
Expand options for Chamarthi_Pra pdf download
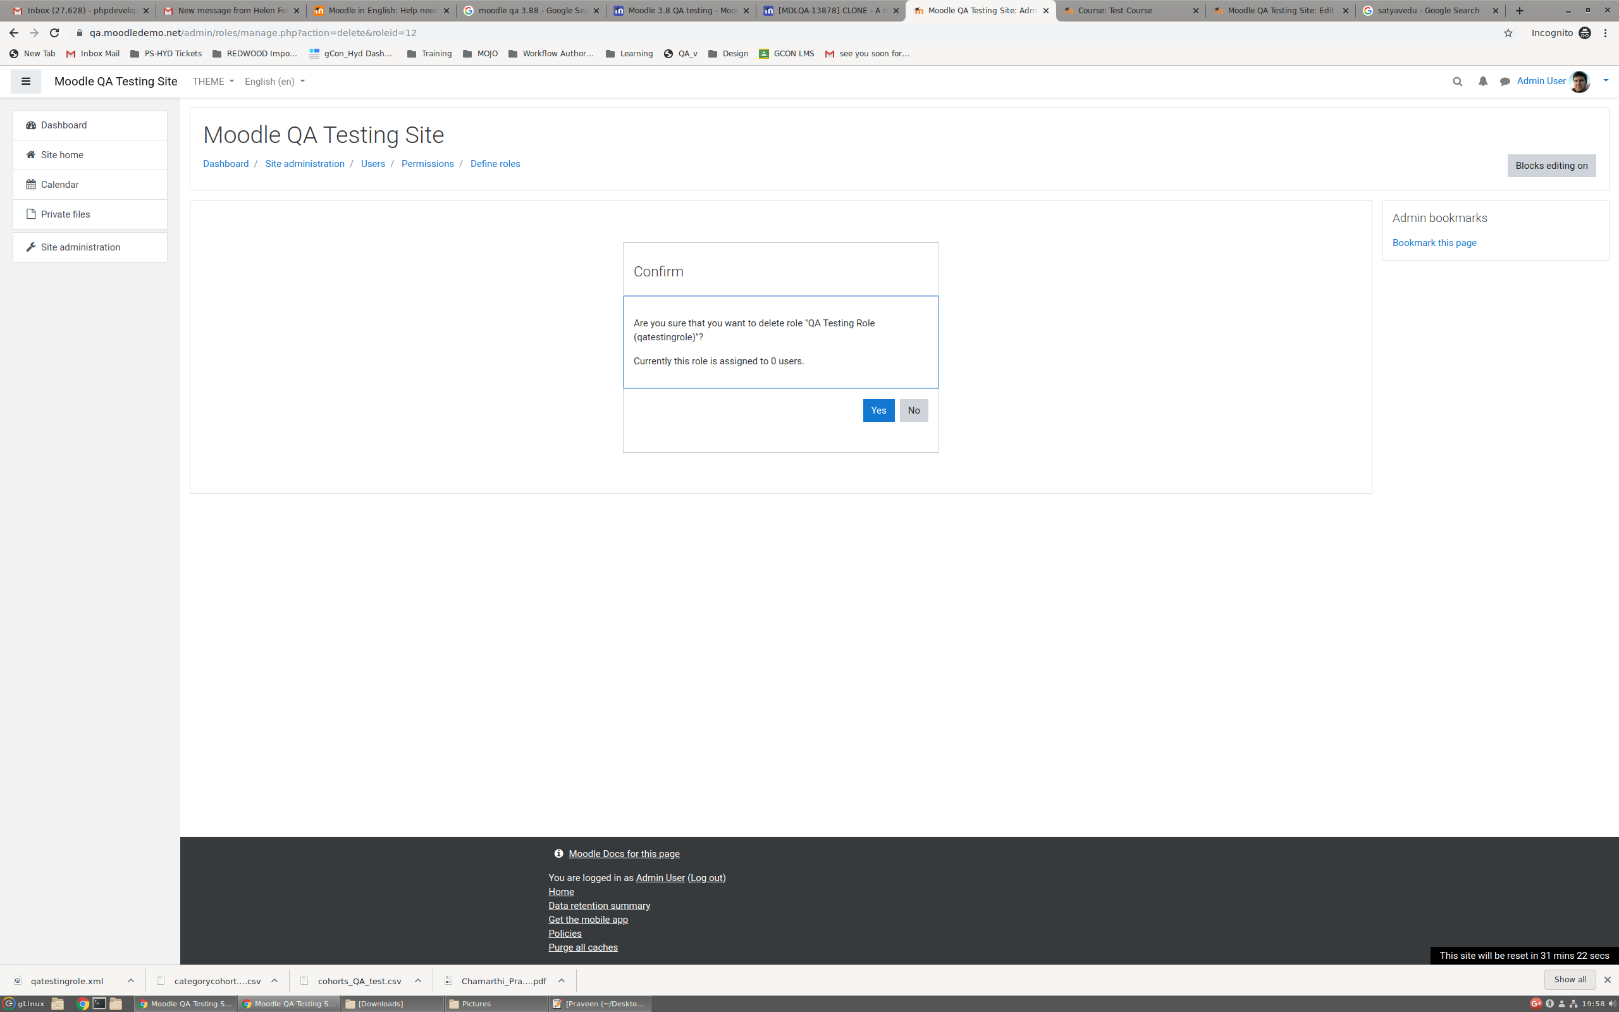tap(562, 980)
